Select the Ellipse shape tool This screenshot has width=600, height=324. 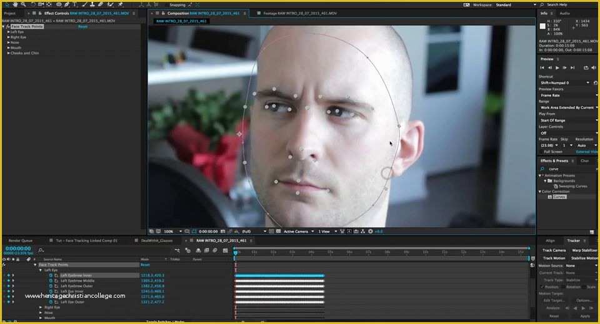(59, 4)
